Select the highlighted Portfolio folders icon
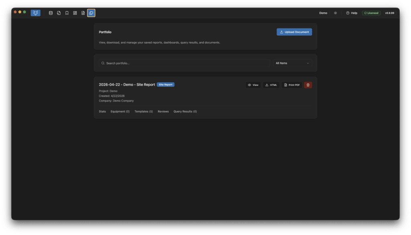 pyautogui.click(x=91, y=13)
